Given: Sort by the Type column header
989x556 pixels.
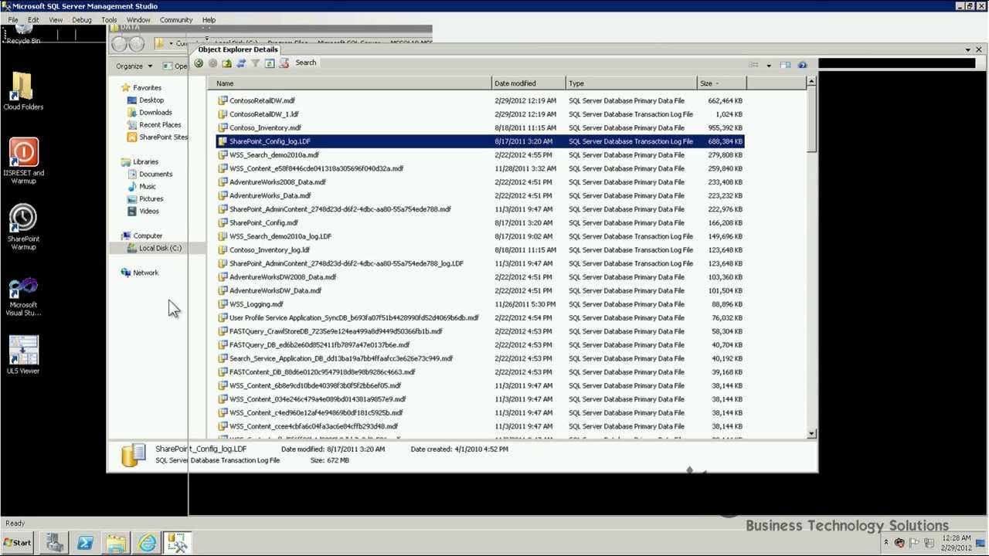Looking at the screenshot, I should tap(630, 83).
